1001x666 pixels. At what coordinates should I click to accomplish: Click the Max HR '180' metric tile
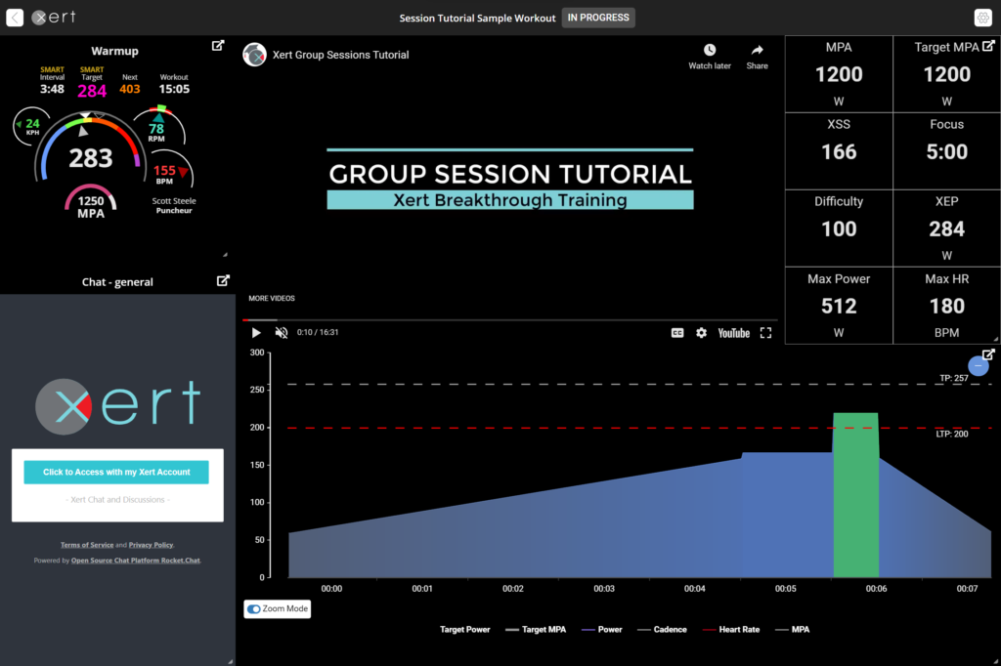click(x=946, y=305)
